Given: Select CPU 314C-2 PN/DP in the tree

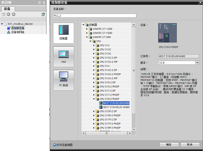Looking at the screenshot, I should point(110,74).
